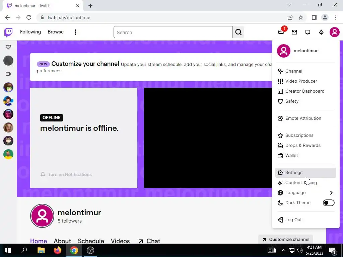This screenshot has height=257, width=343.
Task: Open sidebar channel with yellow shirt avatar
Action: 8,154
